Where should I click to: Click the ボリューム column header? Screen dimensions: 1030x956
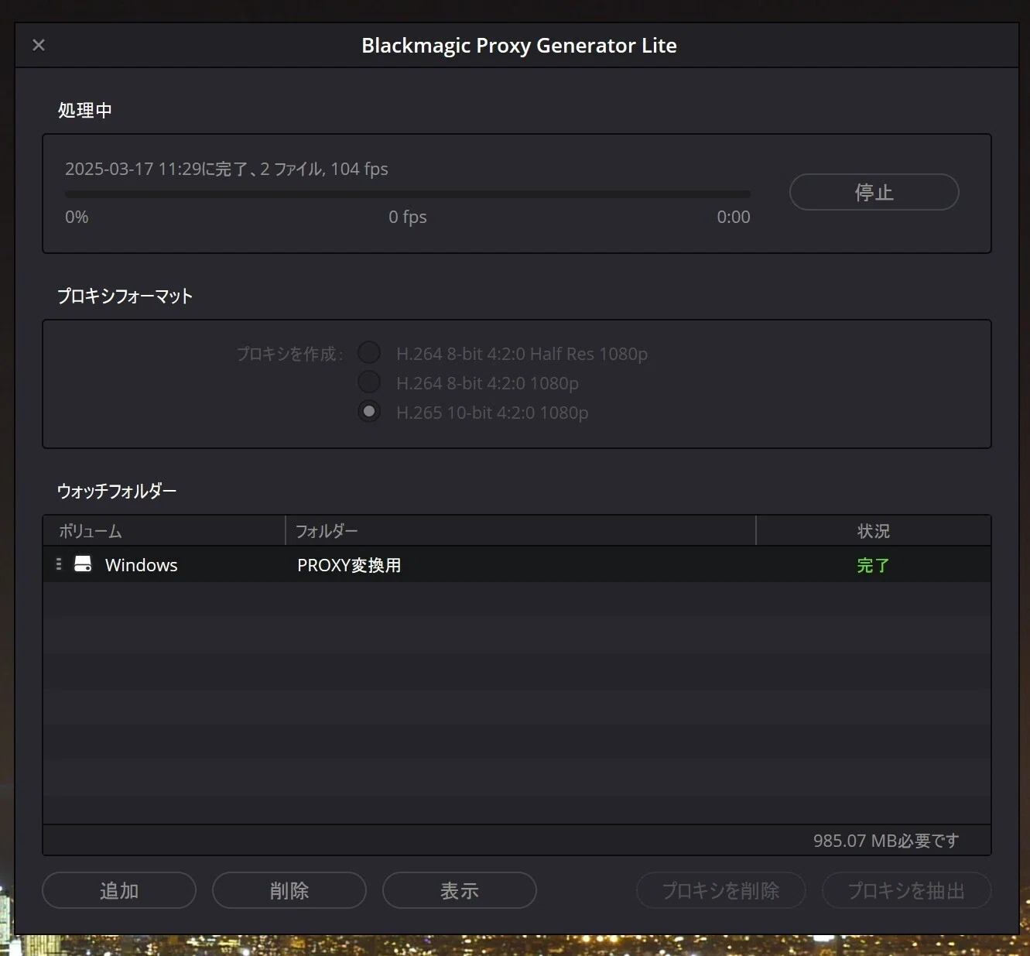(x=164, y=531)
